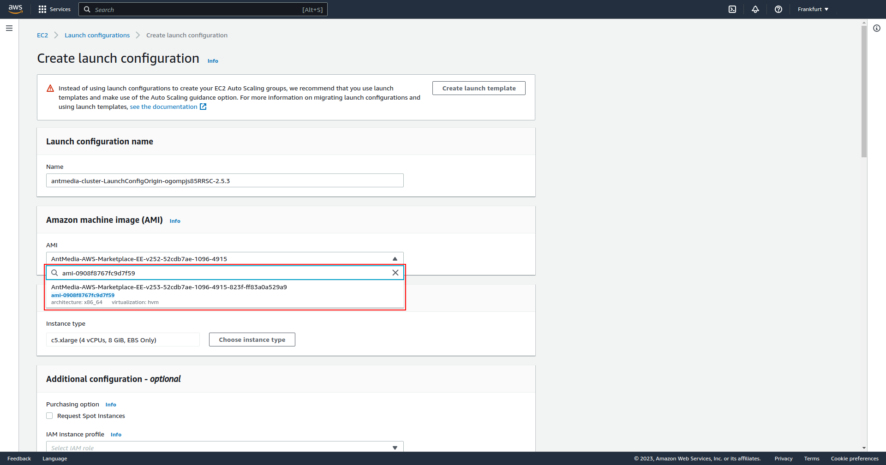Open the Services grid menu

(x=42, y=9)
